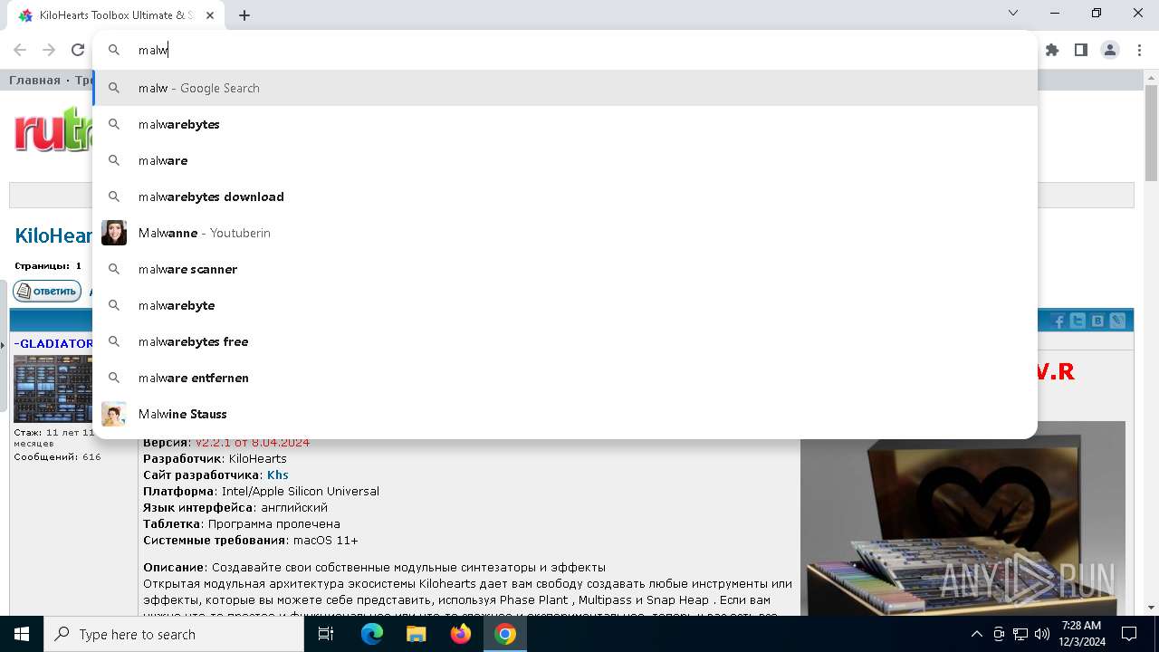Share the post on LiveJournal pencil icon

pyautogui.click(x=1117, y=321)
